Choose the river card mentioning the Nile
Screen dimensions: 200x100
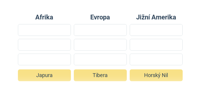coord(156,75)
